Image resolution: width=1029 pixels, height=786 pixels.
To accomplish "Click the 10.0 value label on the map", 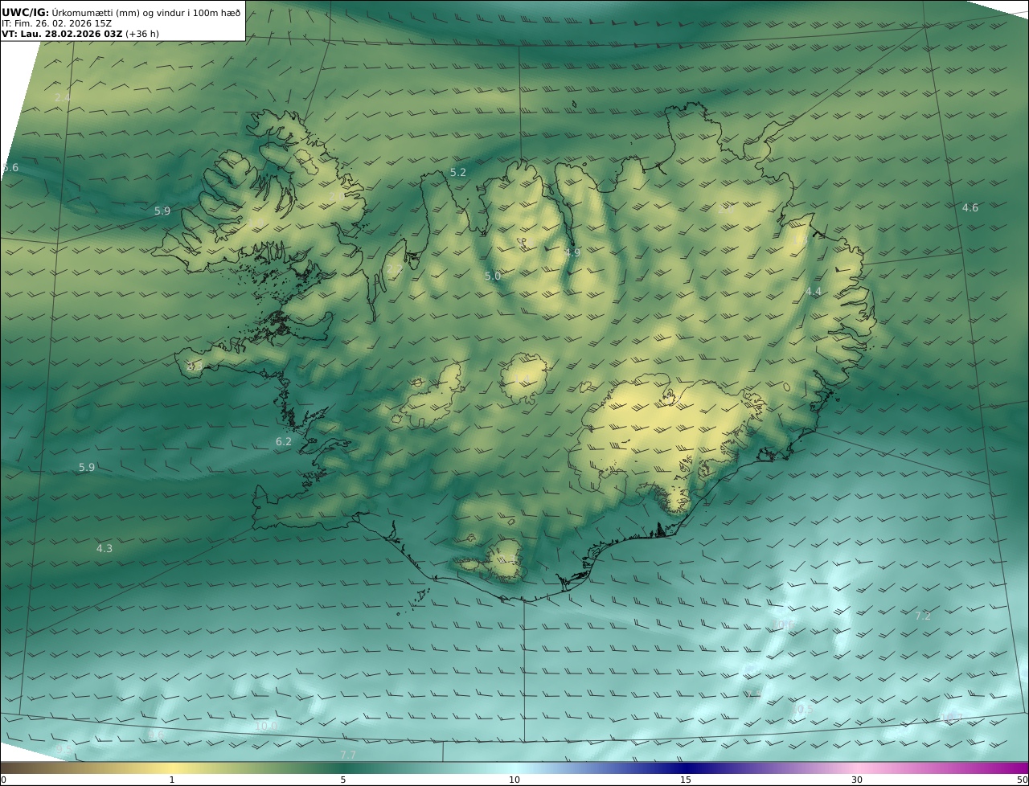I will pos(266,726).
